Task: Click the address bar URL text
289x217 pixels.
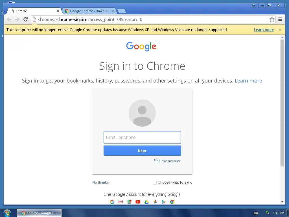Action: click(x=90, y=19)
